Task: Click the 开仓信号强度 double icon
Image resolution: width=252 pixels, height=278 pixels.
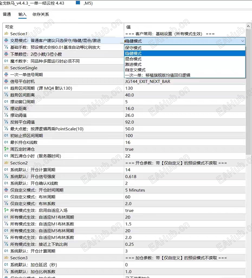Action: (x=6, y=176)
